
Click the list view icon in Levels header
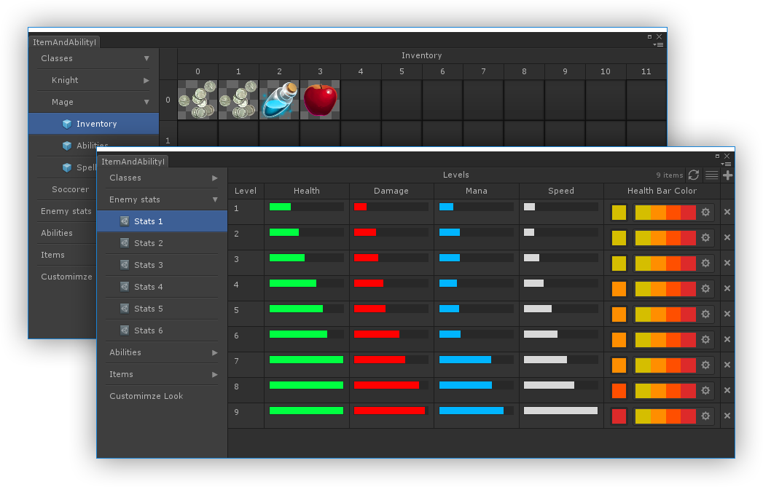tap(711, 175)
